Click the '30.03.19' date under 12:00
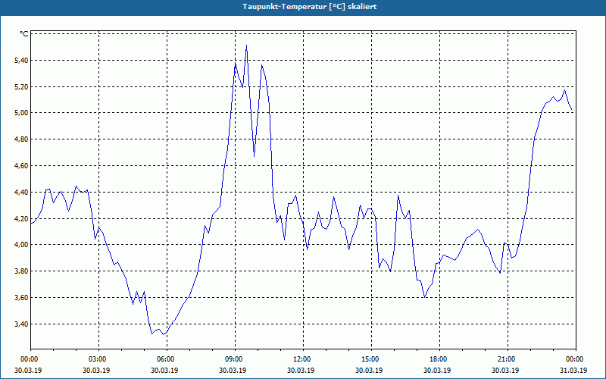Viewport: 606px width, 379px height. pyautogui.click(x=301, y=370)
